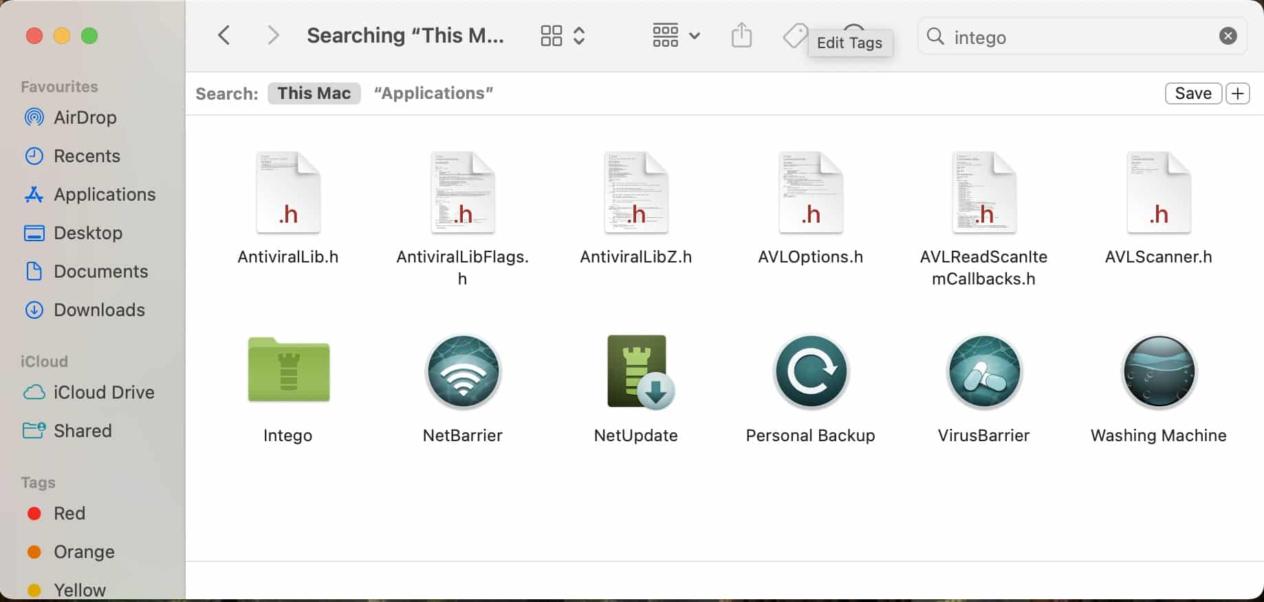Filter by the Orange tag
1264x602 pixels.
point(70,552)
